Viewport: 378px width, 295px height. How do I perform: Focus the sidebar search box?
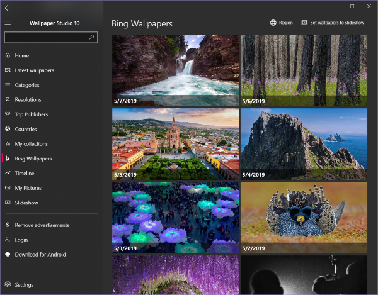point(51,37)
